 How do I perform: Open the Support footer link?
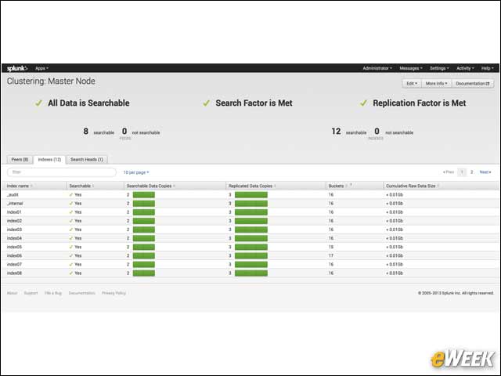(31, 293)
